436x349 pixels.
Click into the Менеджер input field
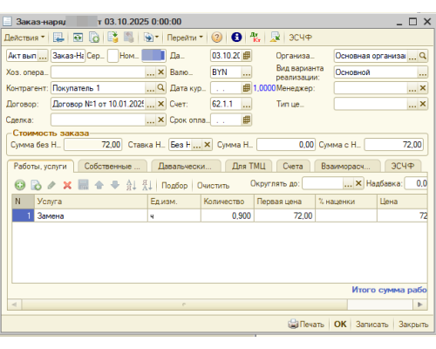click(371, 88)
